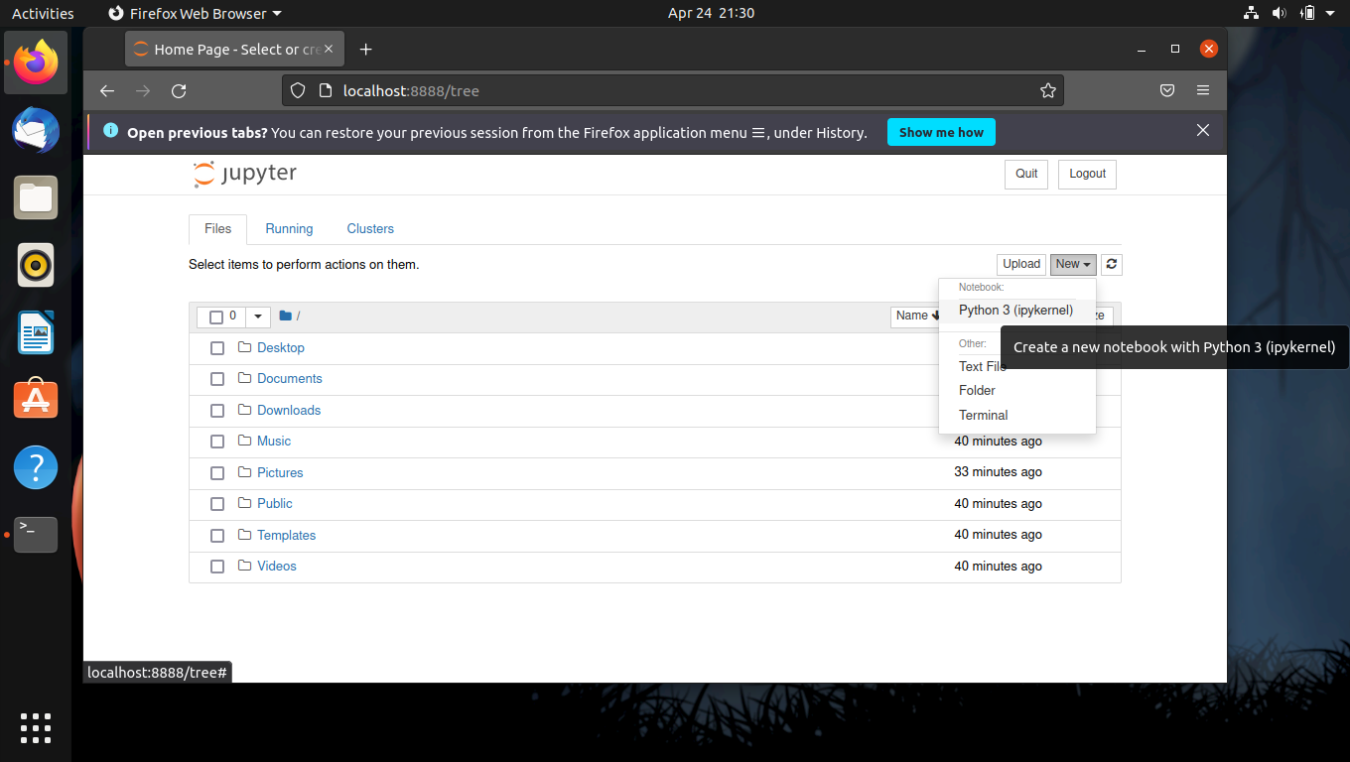
Task: Bookmark this page with the star icon
Action: (1048, 90)
